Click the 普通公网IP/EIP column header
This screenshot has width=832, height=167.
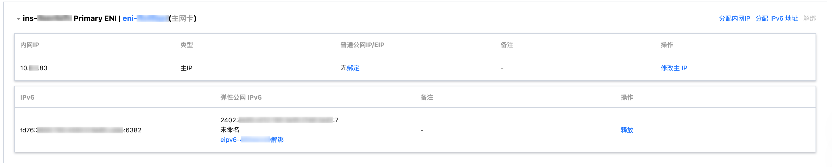pyautogui.click(x=362, y=45)
